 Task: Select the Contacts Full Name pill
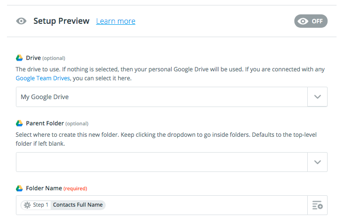[77, 205]
